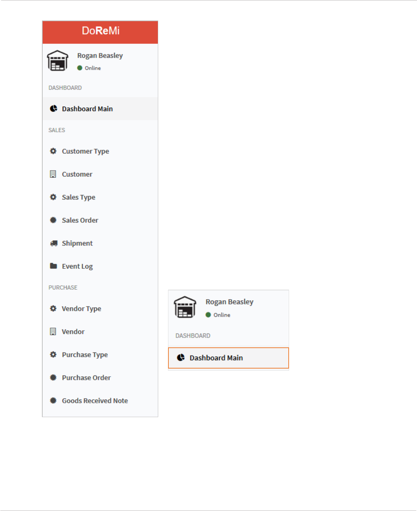Click the Shipment label in the sidebar
Image resolution: width=417 pixels, height=511 pixels.
(x=77, y=243)
